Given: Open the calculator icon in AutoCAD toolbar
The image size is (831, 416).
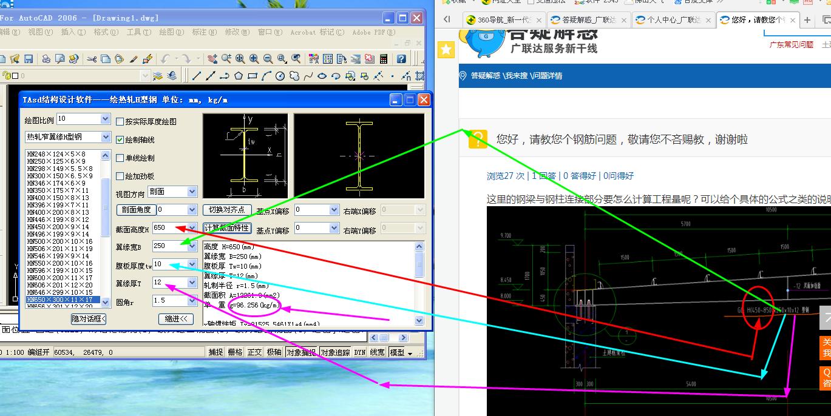Looking at the screenshot, I should (384, 59).
